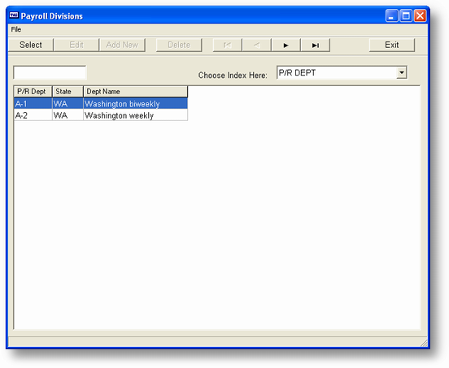This screenshot has height=368, width=449.
Task: Jump to the last record arrow
Action: pyautogui.click(x=316, y=45)
